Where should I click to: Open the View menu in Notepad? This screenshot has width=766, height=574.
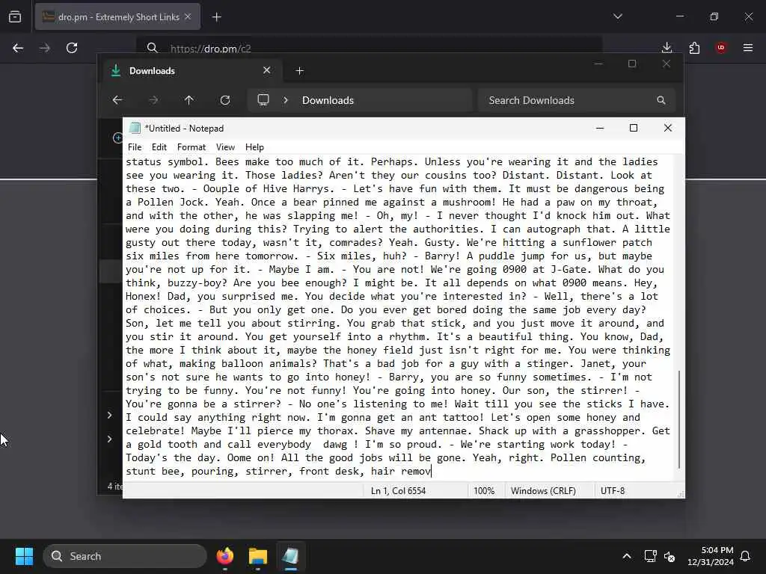[225, 147]
